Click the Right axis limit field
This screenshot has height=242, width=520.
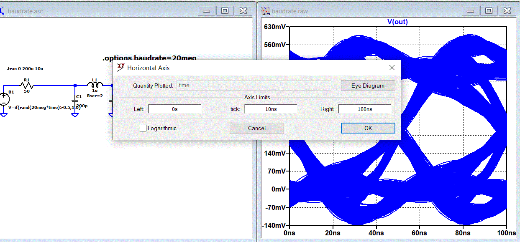364,109
